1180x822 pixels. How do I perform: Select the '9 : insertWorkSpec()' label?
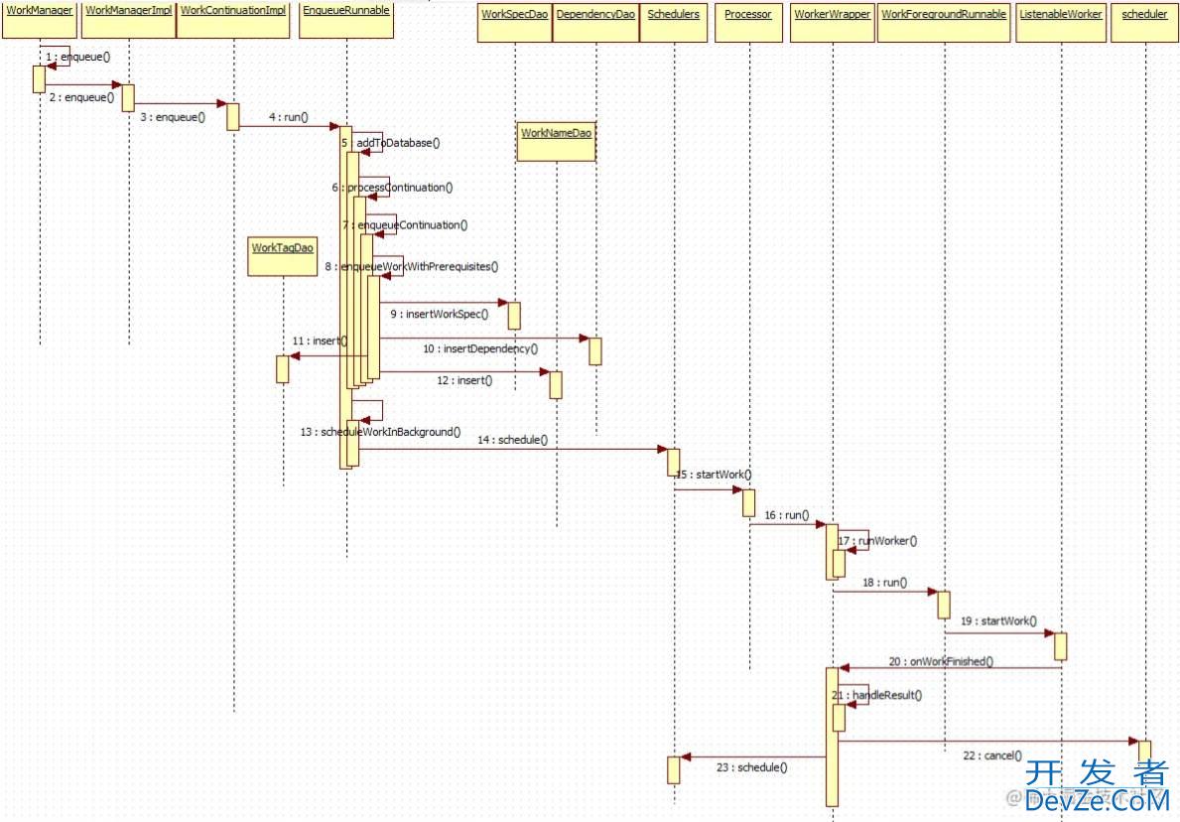tap(440, 313)
